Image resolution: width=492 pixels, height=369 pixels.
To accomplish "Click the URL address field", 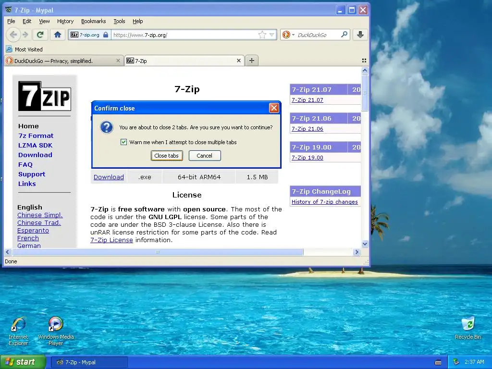I will [x=184, y=35].
